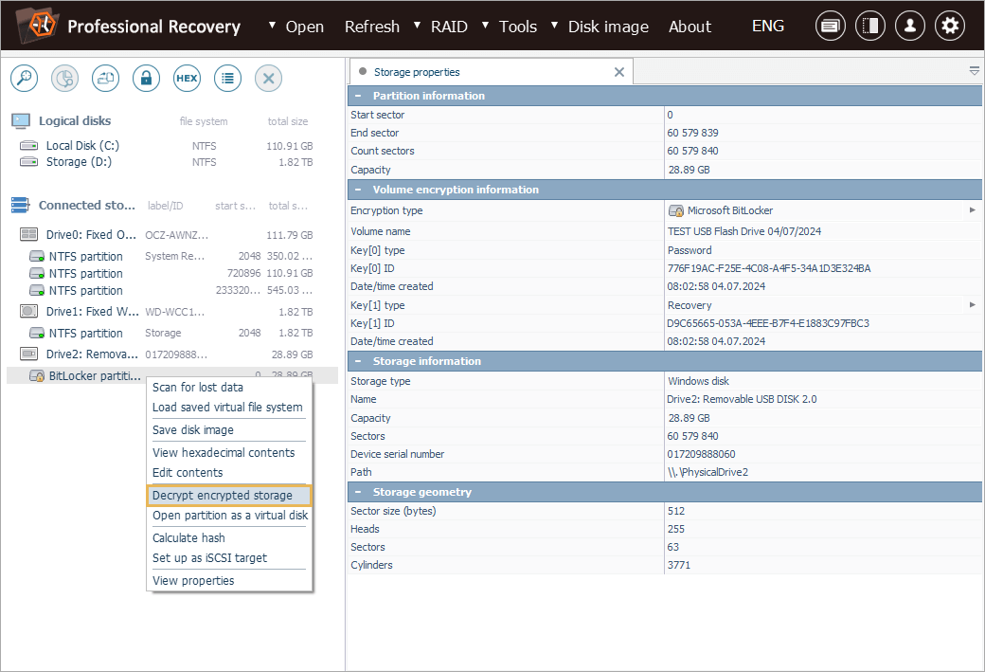The width and height of the screenshot is (985, 672).
Task: Click the user account icon in header
Action: click(x=909, y=26)
